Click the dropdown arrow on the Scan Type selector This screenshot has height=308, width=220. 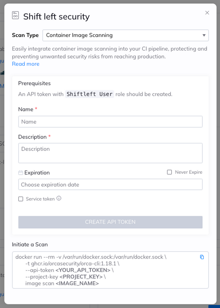[x=204, y=35]
